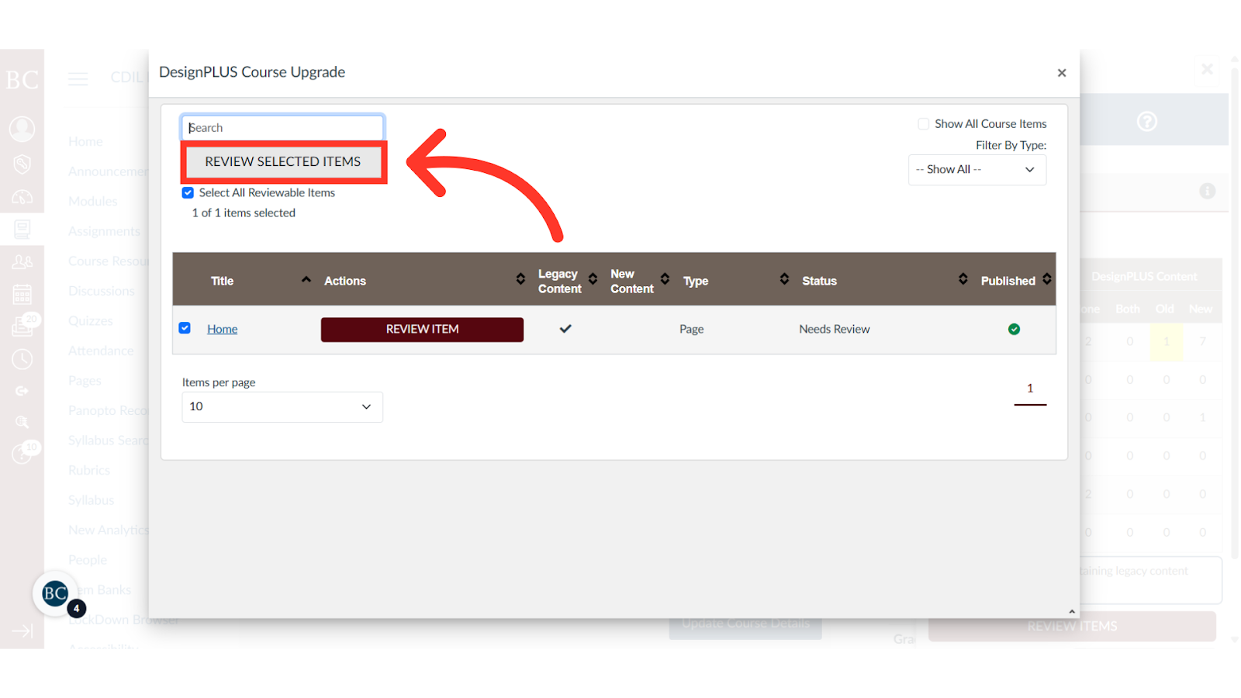Open History clock icon in Canvas sidebar
This screenshot has width=1241, height=698.
[x=22, y=359]
